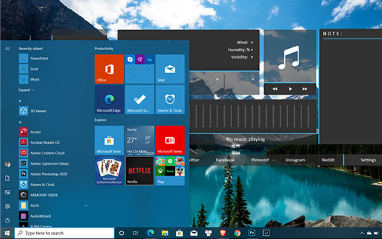The image size is (382, 239).
Task: Open the Instagram desktop shortcut
Action: [295, 160]
